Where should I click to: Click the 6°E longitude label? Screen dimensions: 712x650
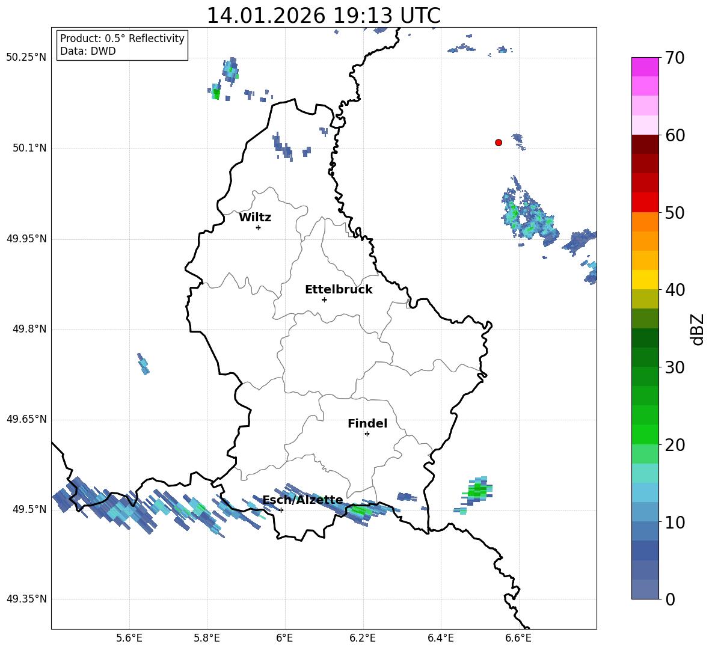(285, 638)
